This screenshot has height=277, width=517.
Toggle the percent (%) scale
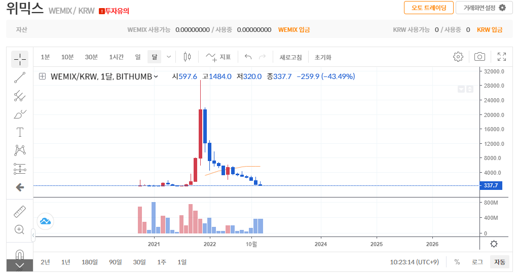coord(457,262)
